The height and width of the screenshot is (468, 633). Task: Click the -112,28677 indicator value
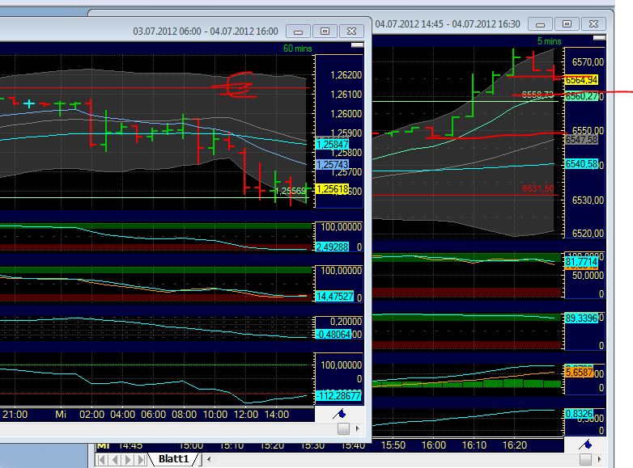338,396
